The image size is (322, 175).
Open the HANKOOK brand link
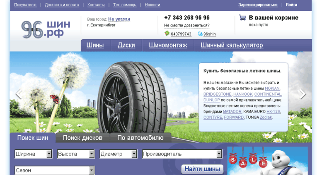pos(243,94)
